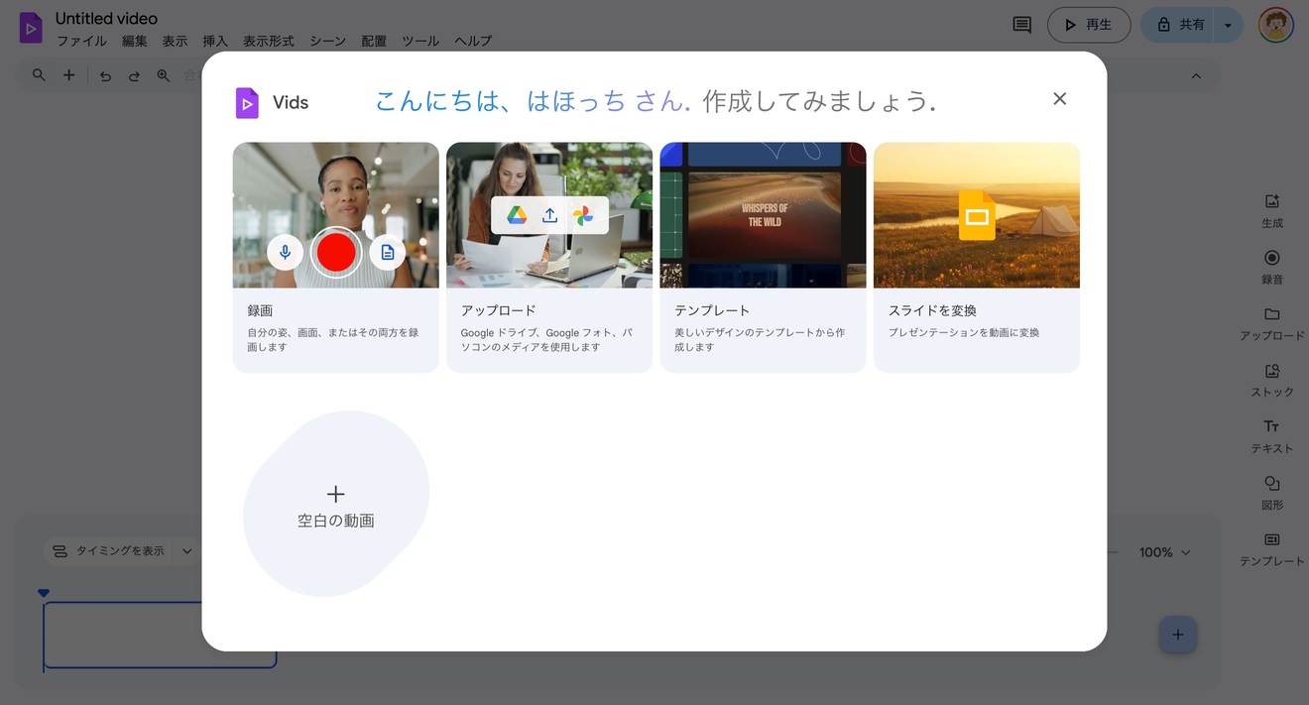Click the 録画 card title text
The height and width of the screenshot is (705, 1309).
tap(260, 310)
